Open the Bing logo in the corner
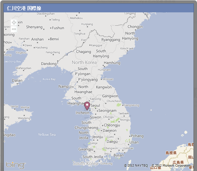197x171 pixels. click(15, 165)
